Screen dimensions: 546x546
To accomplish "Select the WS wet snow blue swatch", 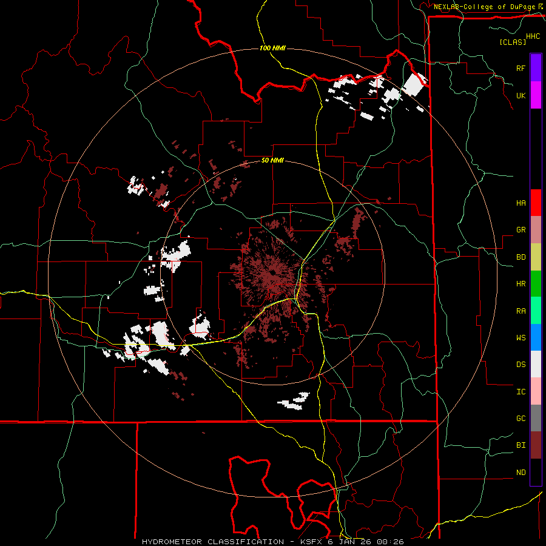I will pyautogui.click(x=536, y=337).
